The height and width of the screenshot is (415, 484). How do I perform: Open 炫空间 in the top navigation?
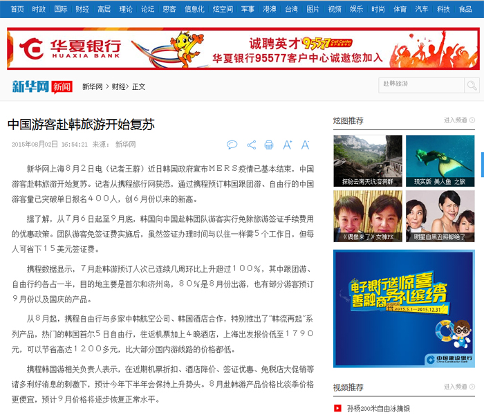(223, 9)
